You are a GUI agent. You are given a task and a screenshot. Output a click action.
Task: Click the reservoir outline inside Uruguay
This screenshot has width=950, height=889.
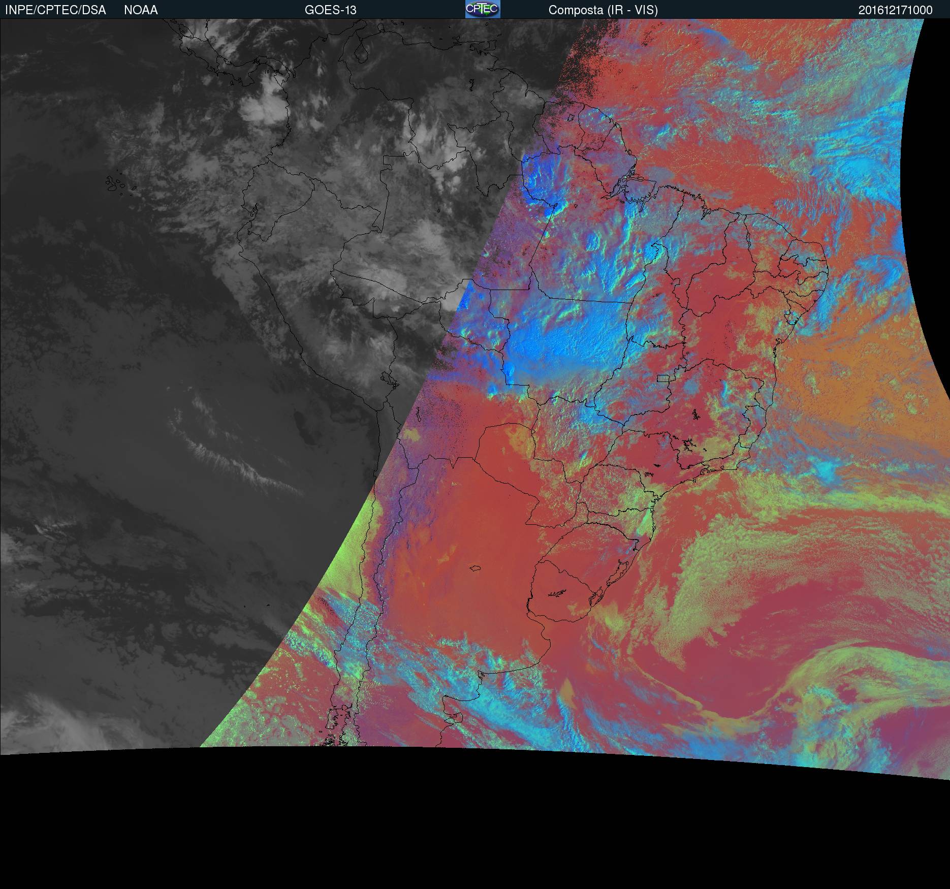point(557,592)
